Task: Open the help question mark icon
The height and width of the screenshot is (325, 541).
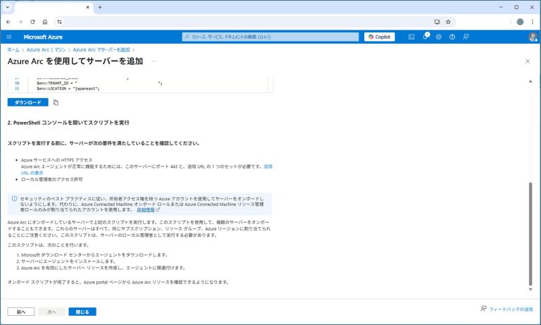Action: tap(452, 37)
